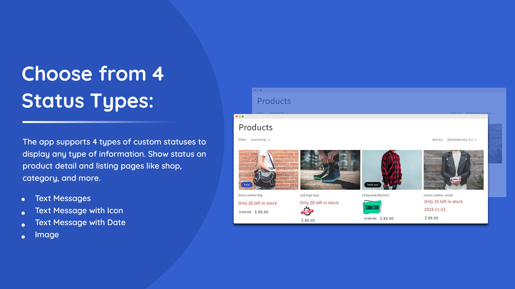Click the 2023-11-23 date status on Classic Leather Jacket
The image size is (515, 289).
[435, 209]
